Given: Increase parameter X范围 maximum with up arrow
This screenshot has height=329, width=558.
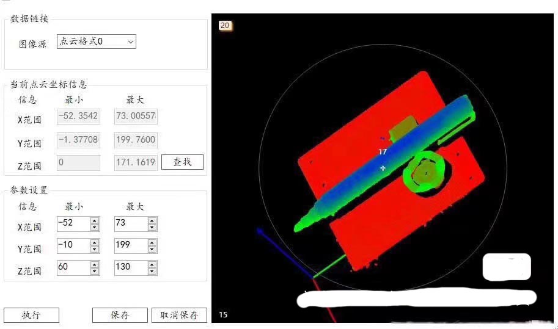Looking at the screenshot, I should coord(152,220).
